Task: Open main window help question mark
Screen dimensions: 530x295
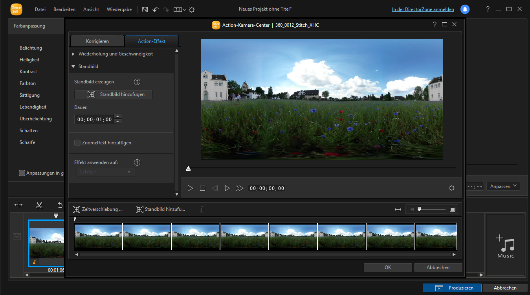Action: pyautogui.click(x=488, y=9)
